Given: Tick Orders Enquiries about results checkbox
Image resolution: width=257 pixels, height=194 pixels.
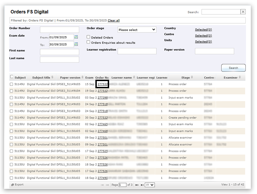Looking at the screenshot, I should tap(89, 42).
